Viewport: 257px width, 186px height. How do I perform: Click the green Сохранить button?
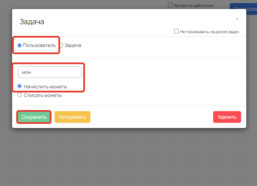34,117
